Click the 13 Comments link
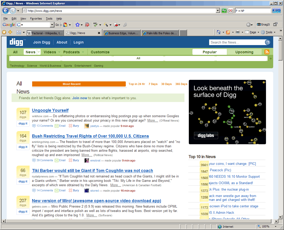Viewport: 284px width, 230px height. [x=45, y=126]
